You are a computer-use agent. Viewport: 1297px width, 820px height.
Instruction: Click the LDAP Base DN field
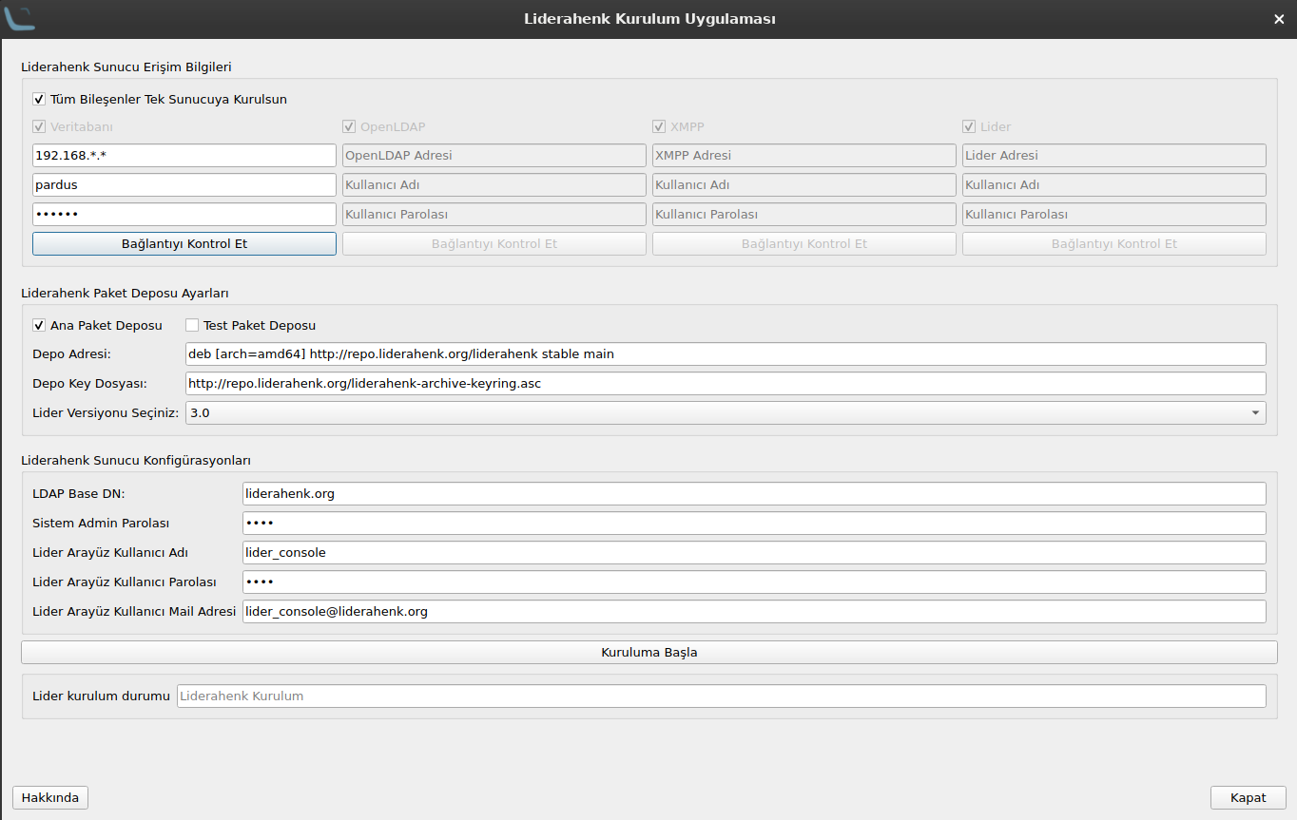[754, 494]
